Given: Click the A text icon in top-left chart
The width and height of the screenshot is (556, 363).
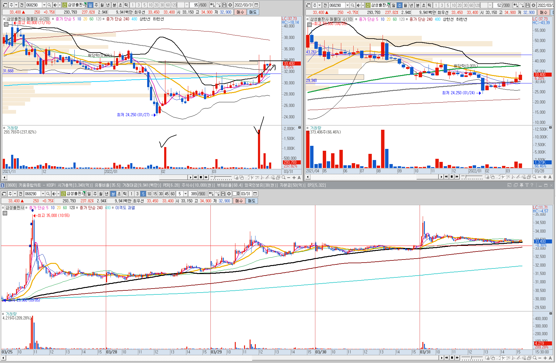Looking at the screenshot, I should 299,178.
